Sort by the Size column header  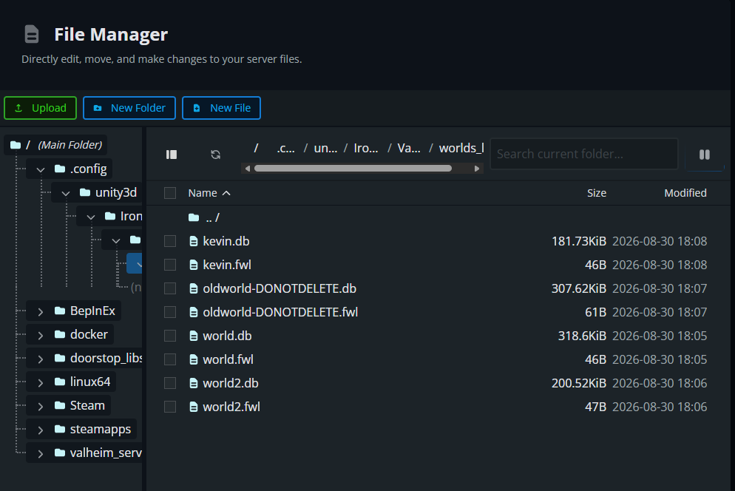tap(596, 193)
